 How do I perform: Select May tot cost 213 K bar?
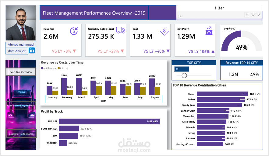click(x=114, y=90)
